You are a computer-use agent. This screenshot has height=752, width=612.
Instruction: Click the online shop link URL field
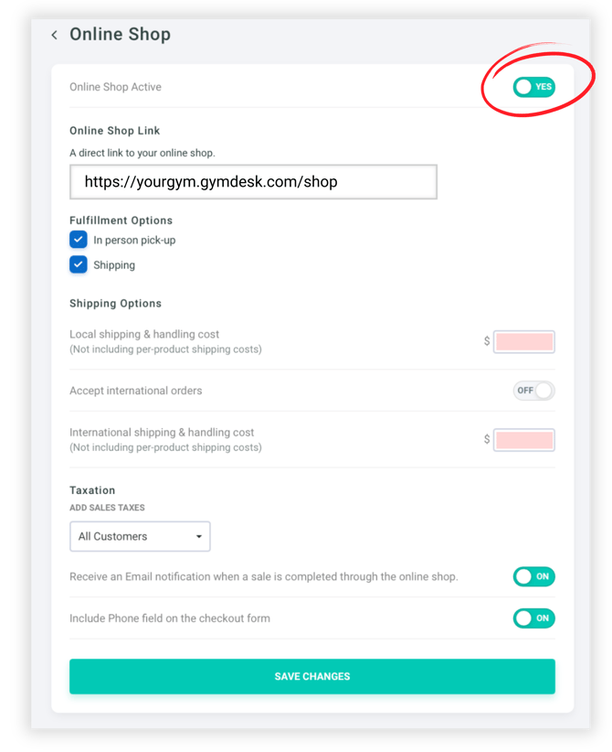point(253,182)
